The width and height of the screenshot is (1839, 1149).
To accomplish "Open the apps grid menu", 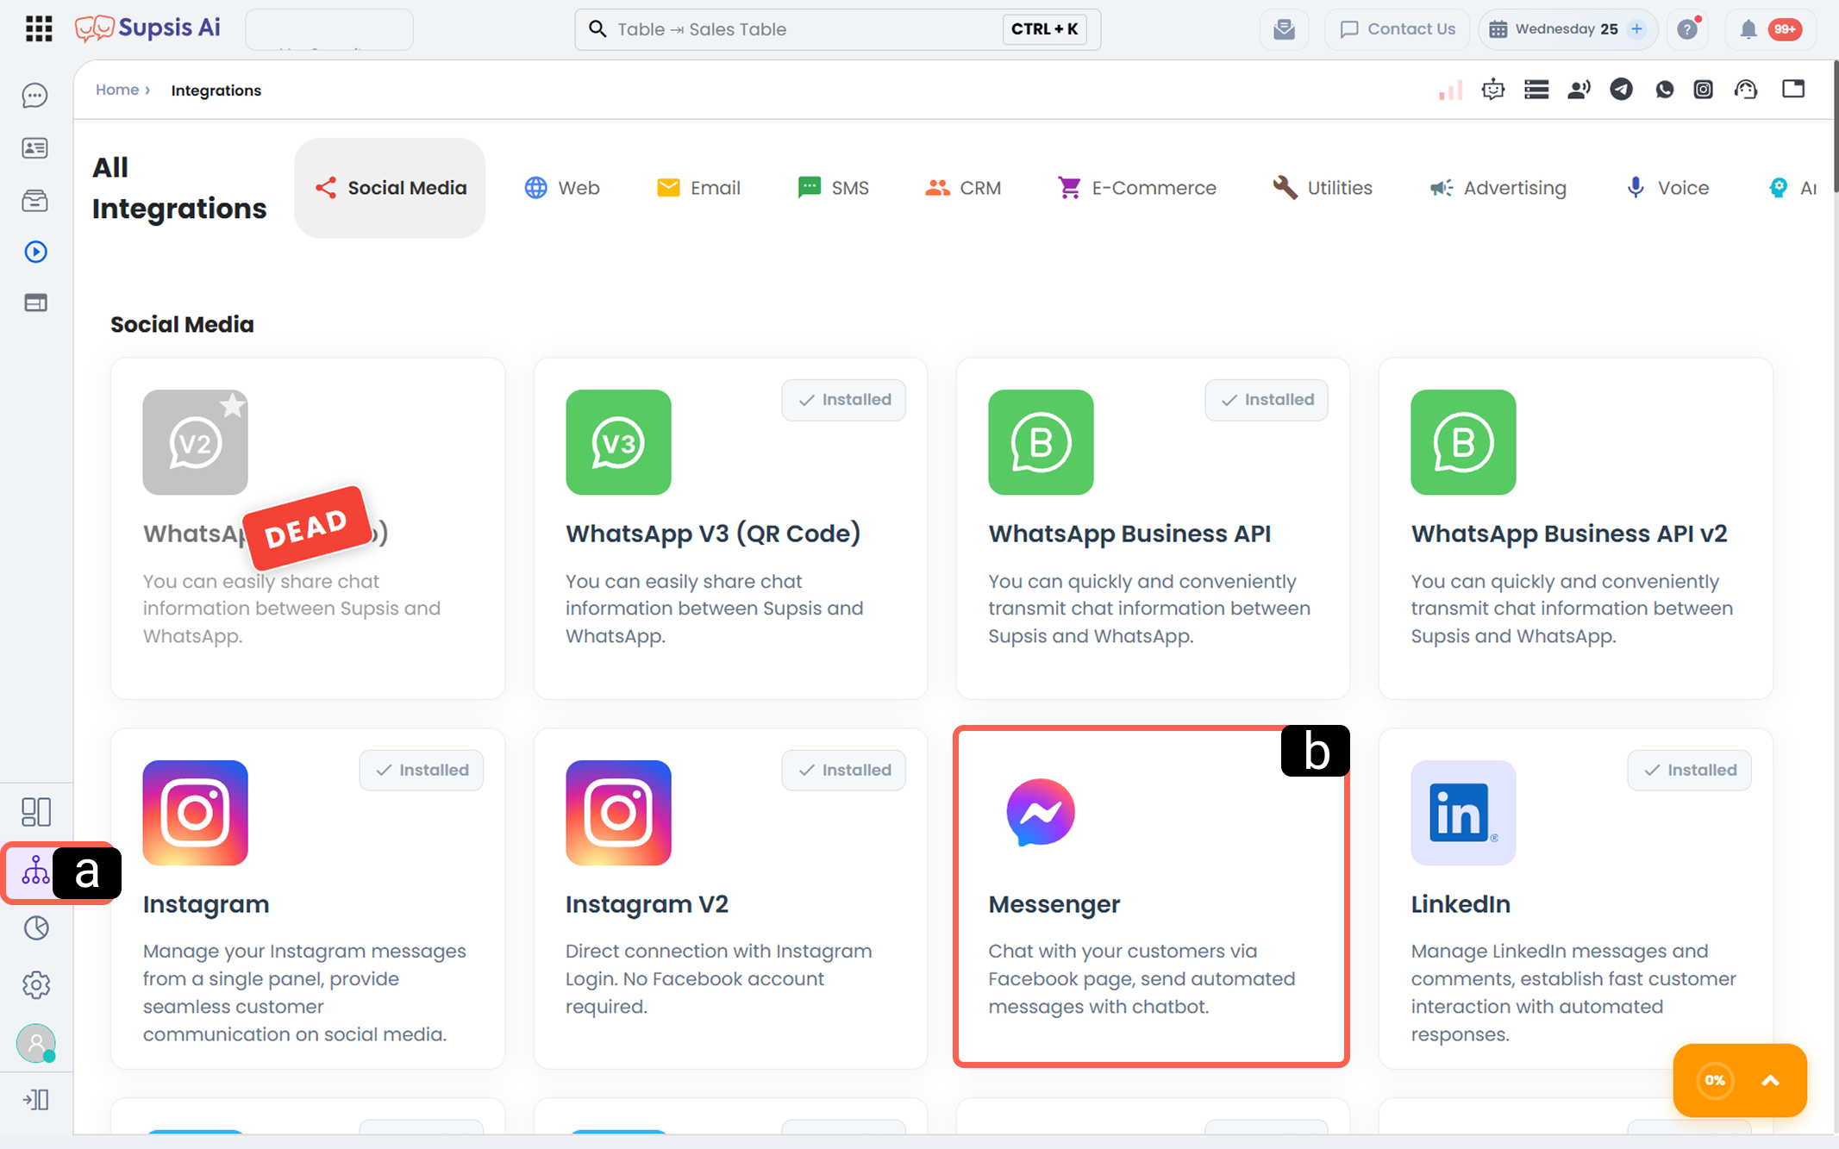I will [39, 28].
